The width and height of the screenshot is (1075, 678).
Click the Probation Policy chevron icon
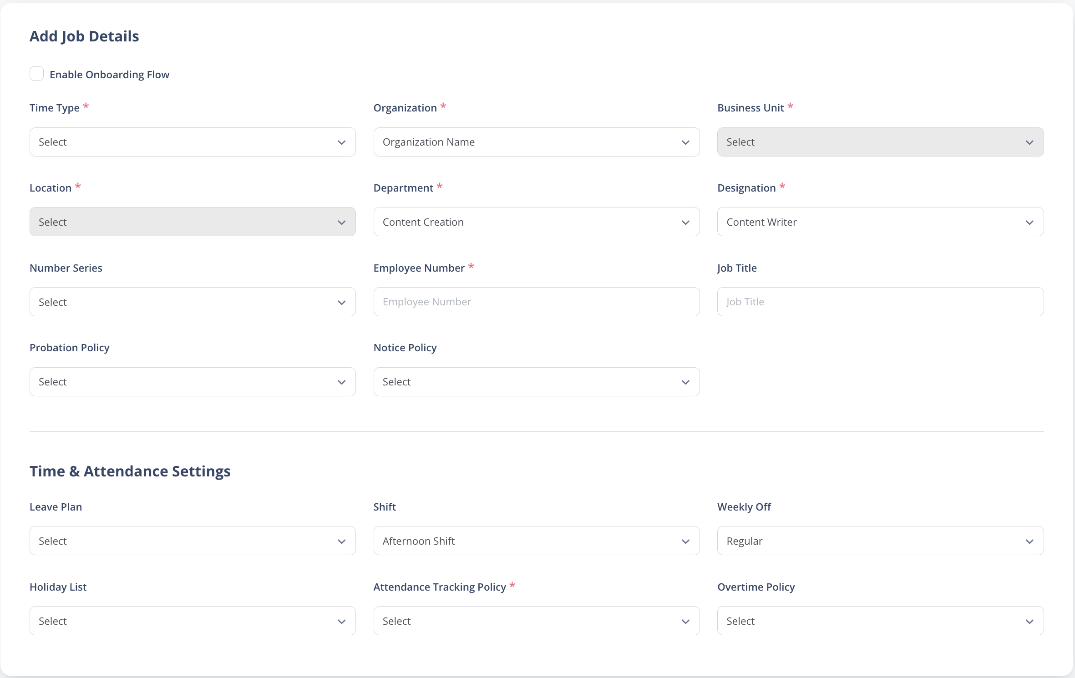[x=342, y=382]
